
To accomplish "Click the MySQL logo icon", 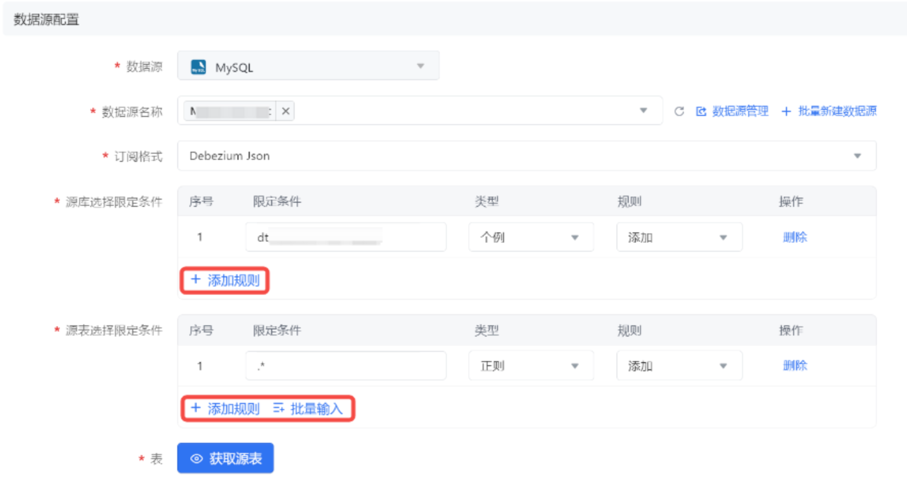I will click(198, 67).
